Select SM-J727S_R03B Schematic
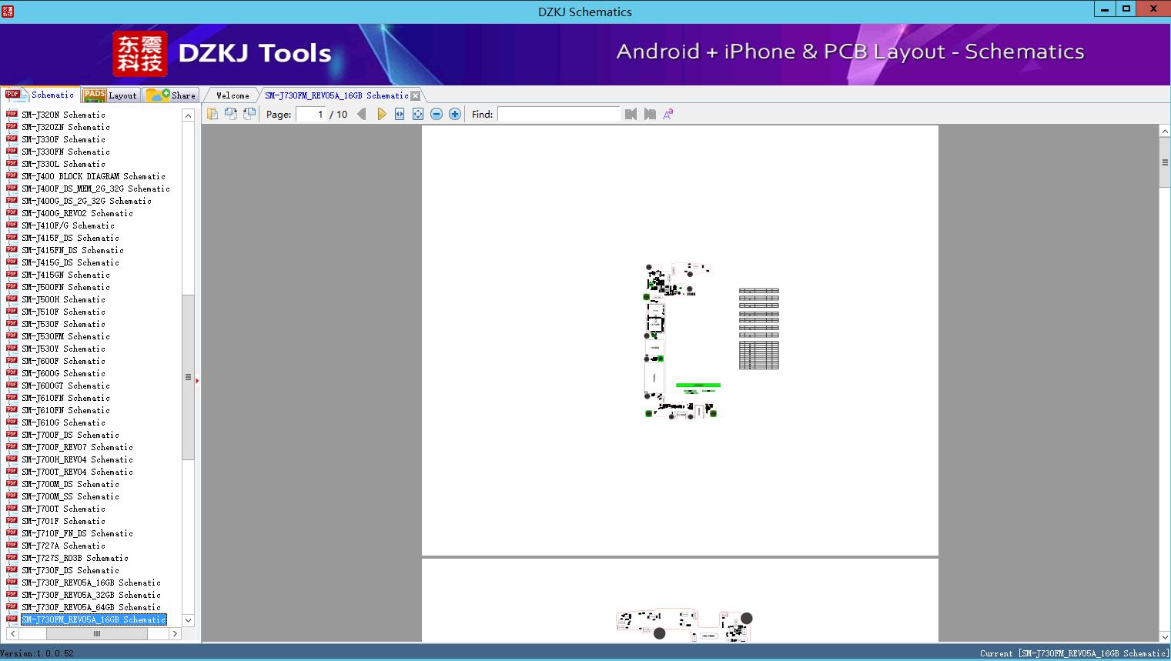1171x661 pixels. point(75,558)
